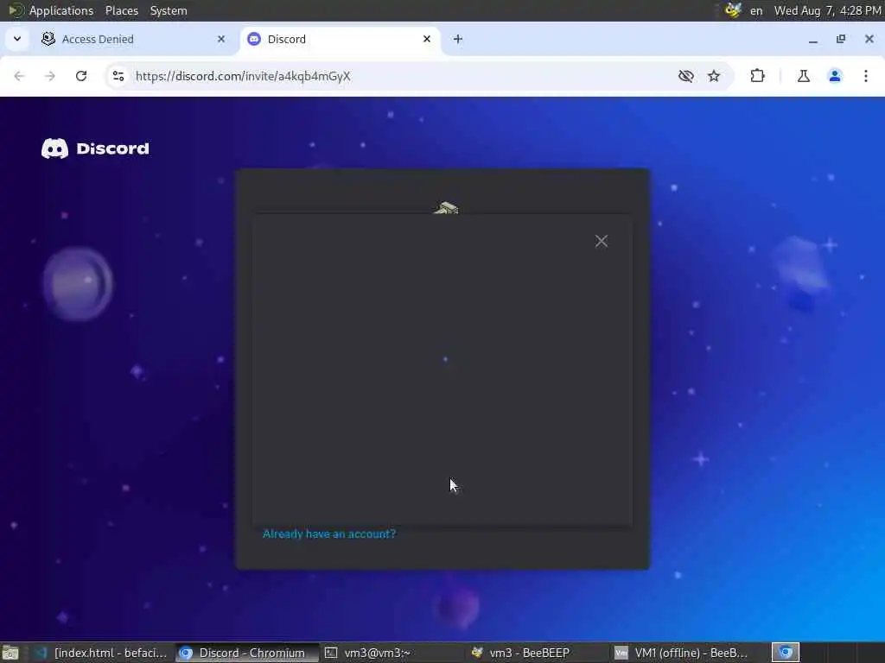Viewport: 885px width, 663px height.
Task: Close the Discord captcha dialog
Action: click(602, 242)
